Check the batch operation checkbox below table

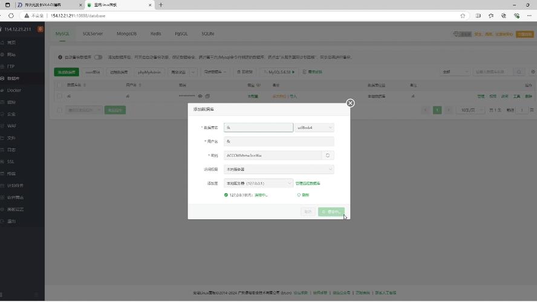pyautogui.click(x=60, y=110)
